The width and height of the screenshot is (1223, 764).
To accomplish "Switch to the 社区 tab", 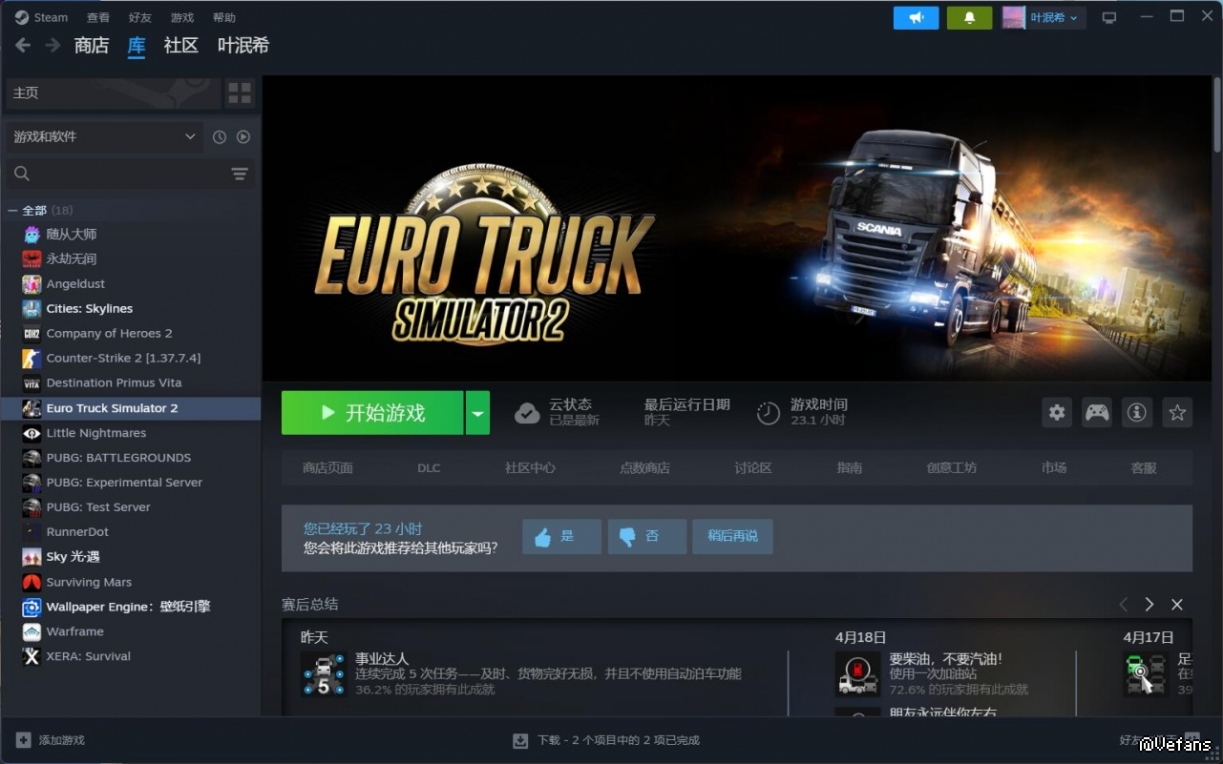I will click(181, 45).
